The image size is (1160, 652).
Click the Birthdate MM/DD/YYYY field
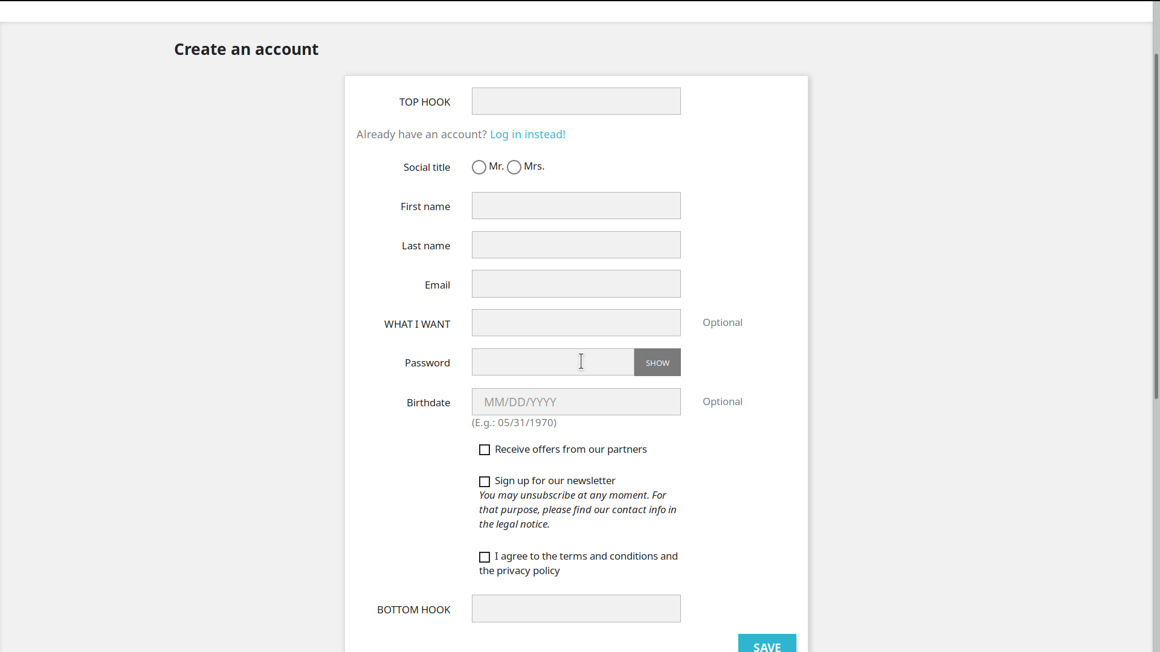tap(576, 402)
